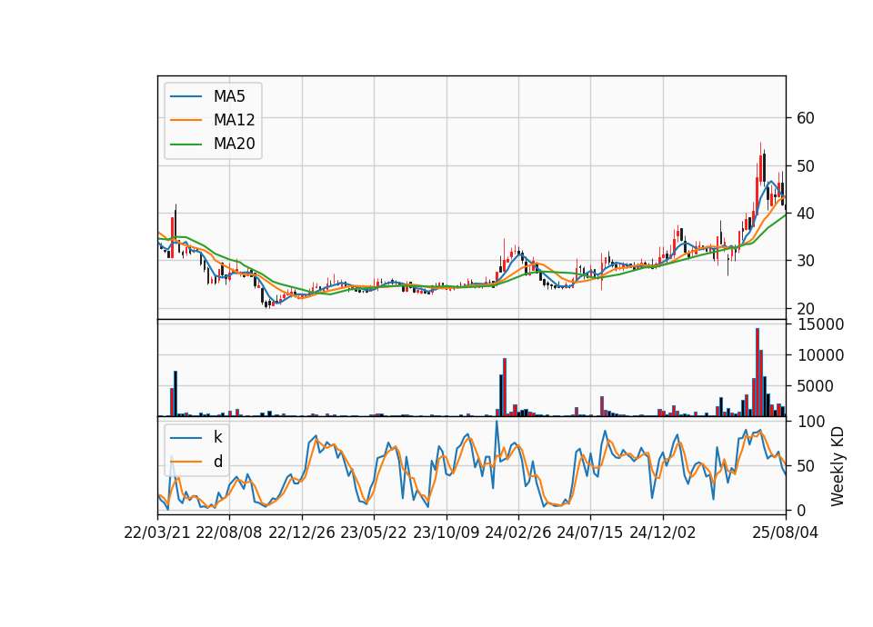Click the MA20 legend label
The image size is (873, 627).
[x=235, y=144]
